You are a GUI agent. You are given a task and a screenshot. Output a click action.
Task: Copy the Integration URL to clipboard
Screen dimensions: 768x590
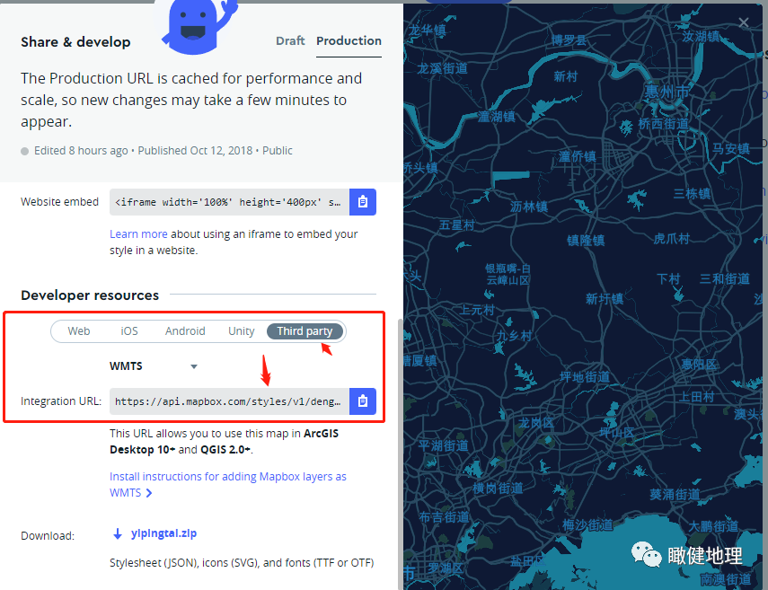[x=363, y=401]
